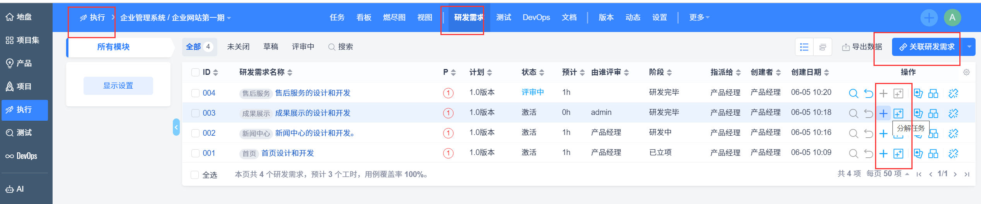Switch to the 燃尽图 tab

click(x=394, y=18)
